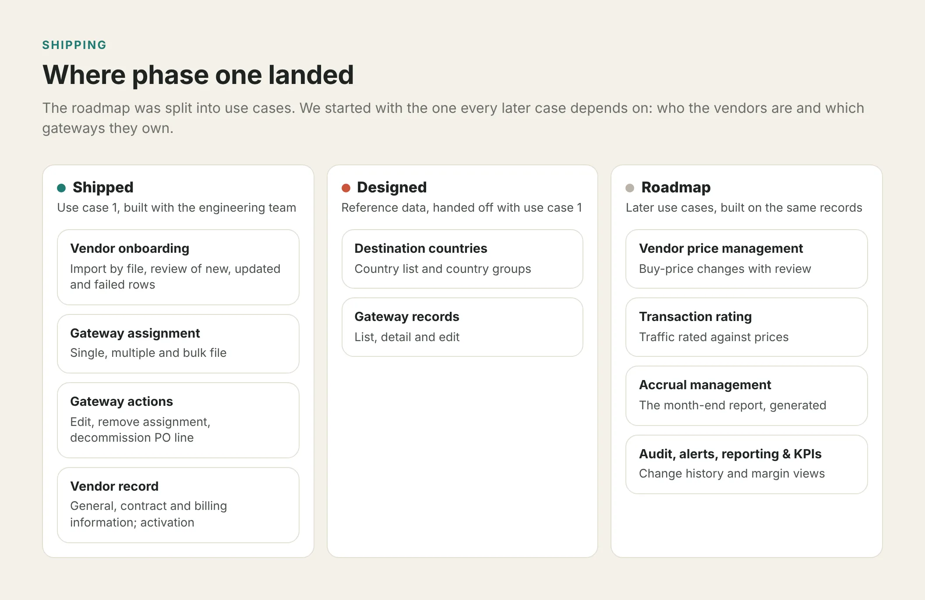Click 'Single, multiple and bulk file' text
Viewport: 925px width, 600px height.
[148, 353]
